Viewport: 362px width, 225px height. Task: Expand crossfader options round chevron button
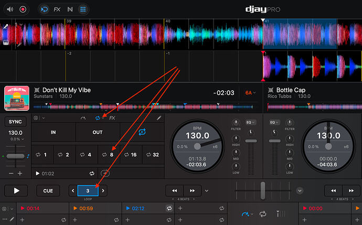300,190
